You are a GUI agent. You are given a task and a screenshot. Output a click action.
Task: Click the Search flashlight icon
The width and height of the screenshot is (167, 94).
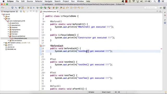(67, 8)
